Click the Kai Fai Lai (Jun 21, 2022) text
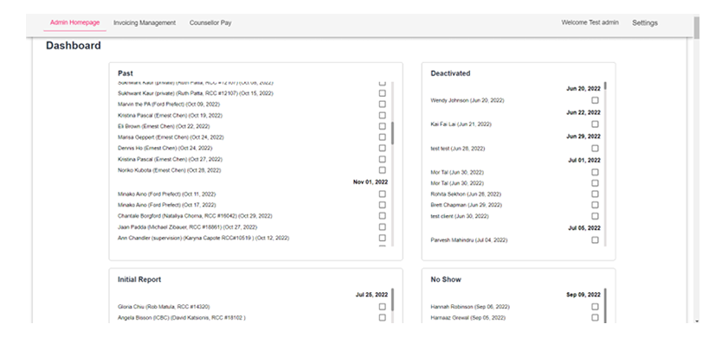Screen dimensions: 722x337 461,124
